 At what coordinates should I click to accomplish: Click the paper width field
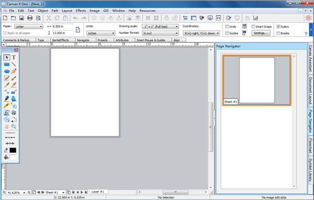[63, 27]
